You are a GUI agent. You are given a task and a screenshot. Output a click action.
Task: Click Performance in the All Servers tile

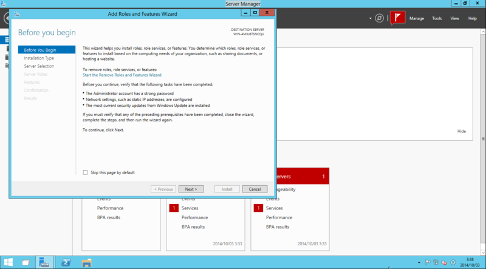point(279,217)
